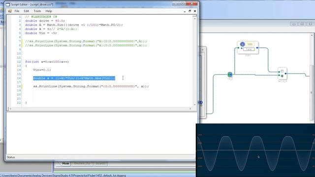Click the 'Vin+=0.1;' code line

[42, 70]
